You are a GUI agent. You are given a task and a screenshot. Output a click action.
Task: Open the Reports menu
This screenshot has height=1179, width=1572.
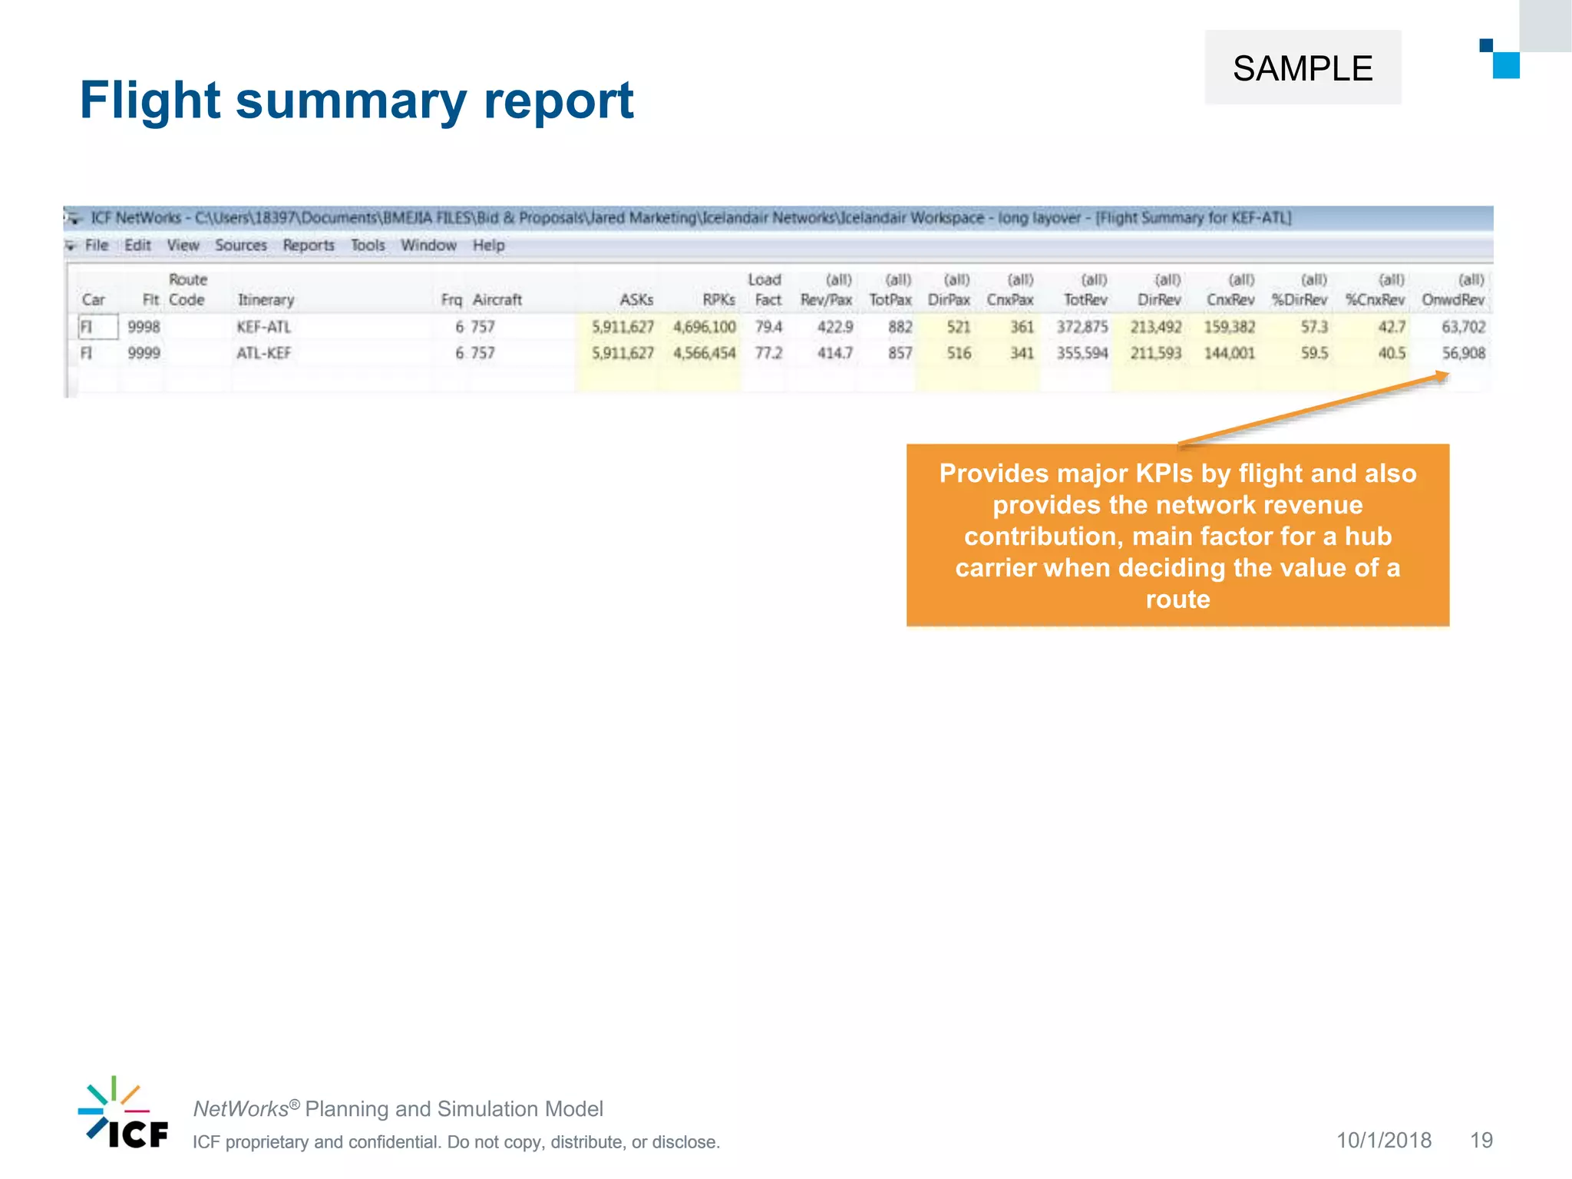pos(308,246)
